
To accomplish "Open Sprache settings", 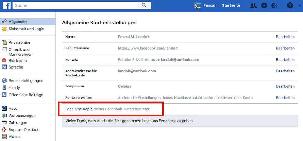I will click(16, 67).
